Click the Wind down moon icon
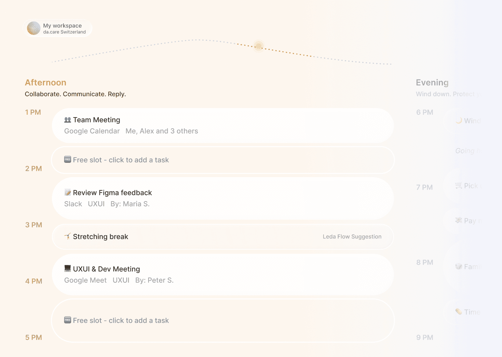 click(459, 121)
